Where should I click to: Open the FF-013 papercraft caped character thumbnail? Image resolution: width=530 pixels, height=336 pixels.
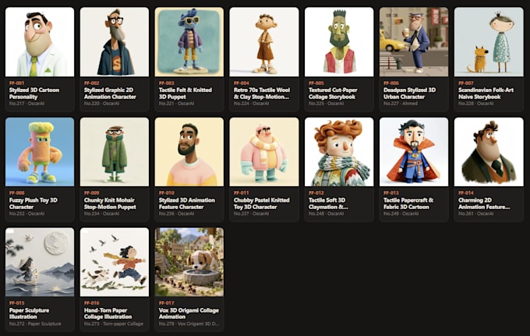[414, 152]
